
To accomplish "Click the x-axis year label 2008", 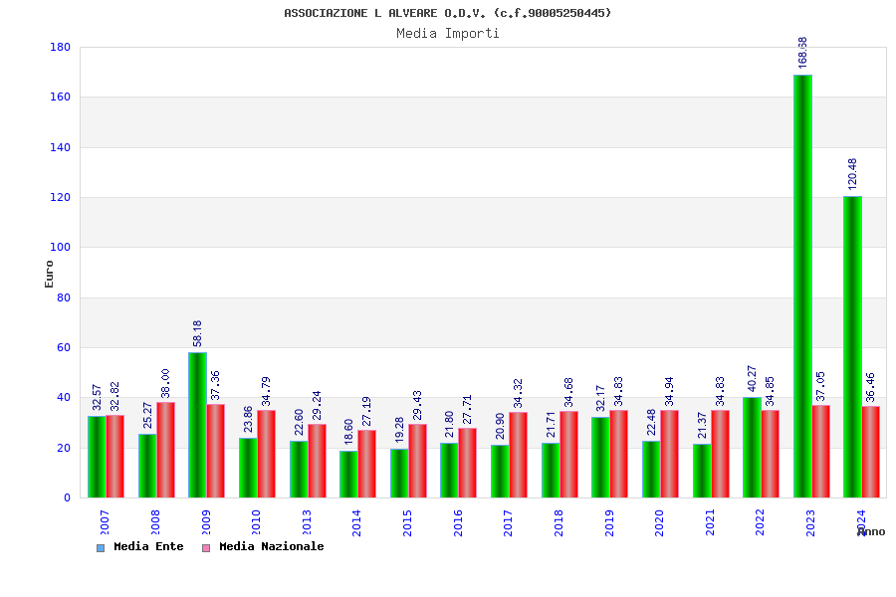I will 155,522.
